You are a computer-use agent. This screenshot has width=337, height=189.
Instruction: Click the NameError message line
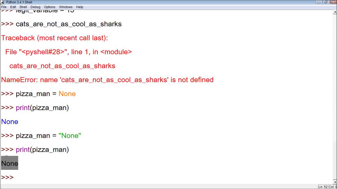[x=107, y=80]
